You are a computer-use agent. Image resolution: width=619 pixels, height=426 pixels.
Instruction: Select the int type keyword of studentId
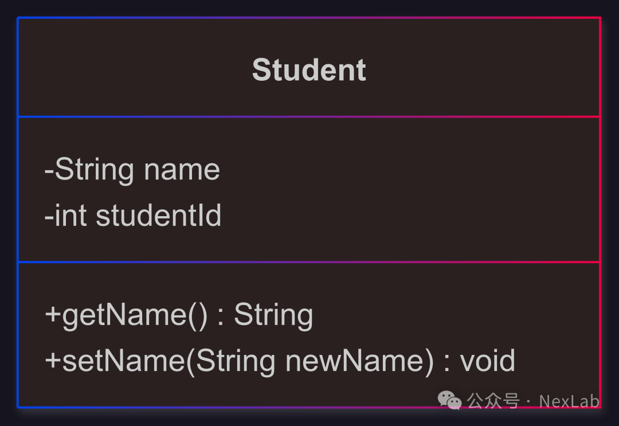[x=70, y=216]
